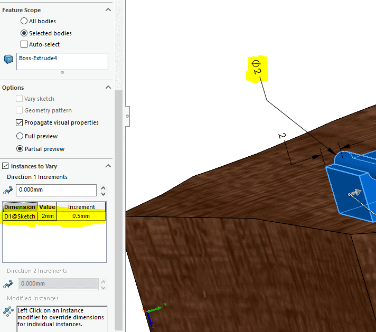The image size is (376, 332).
Task: Collapse the Feature Scope section
Action: (x=108, y=10)
